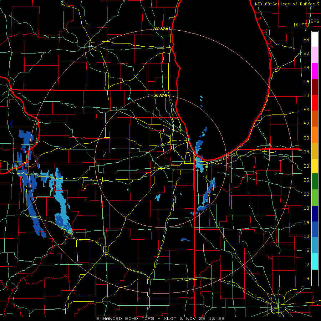321x321 pixels.
Task: Click the "[K FT]" units label
Action: pos(301,25)
